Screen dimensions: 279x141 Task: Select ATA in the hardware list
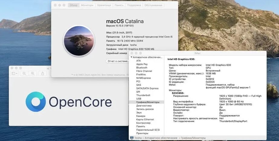(138, 61)
